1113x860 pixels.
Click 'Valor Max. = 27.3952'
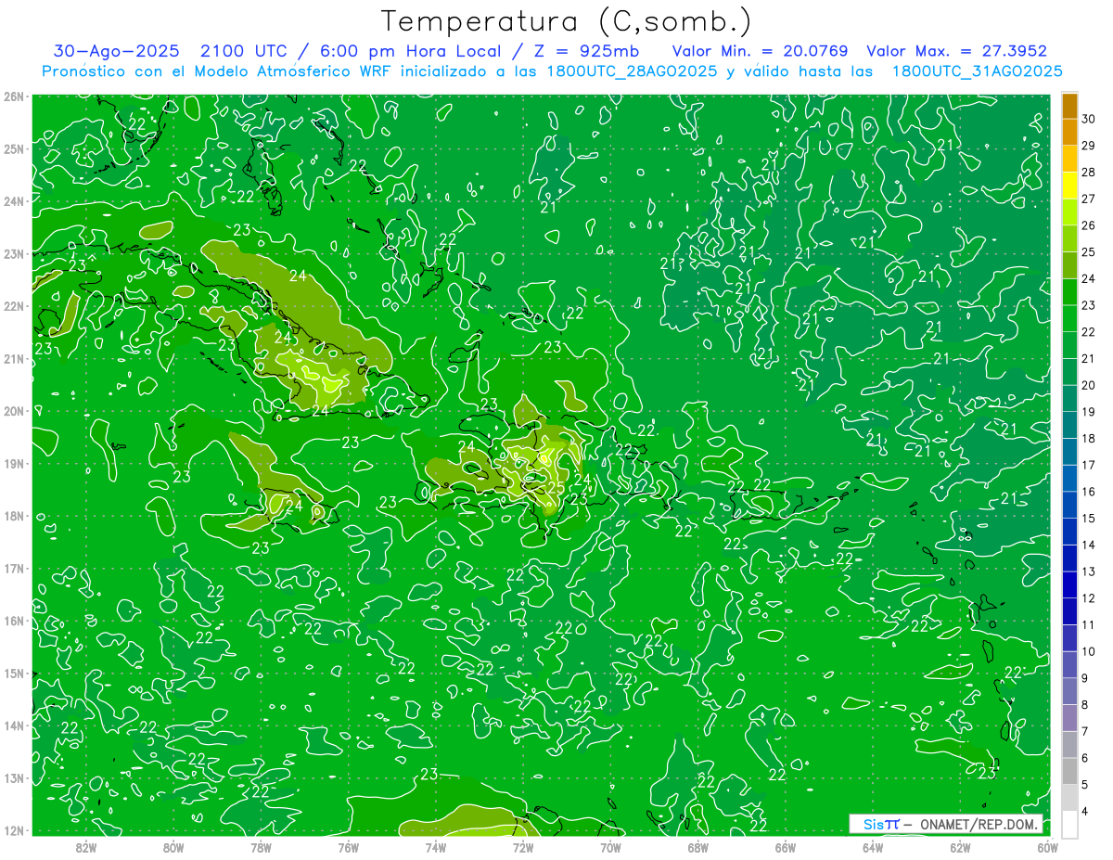point(957,51)
